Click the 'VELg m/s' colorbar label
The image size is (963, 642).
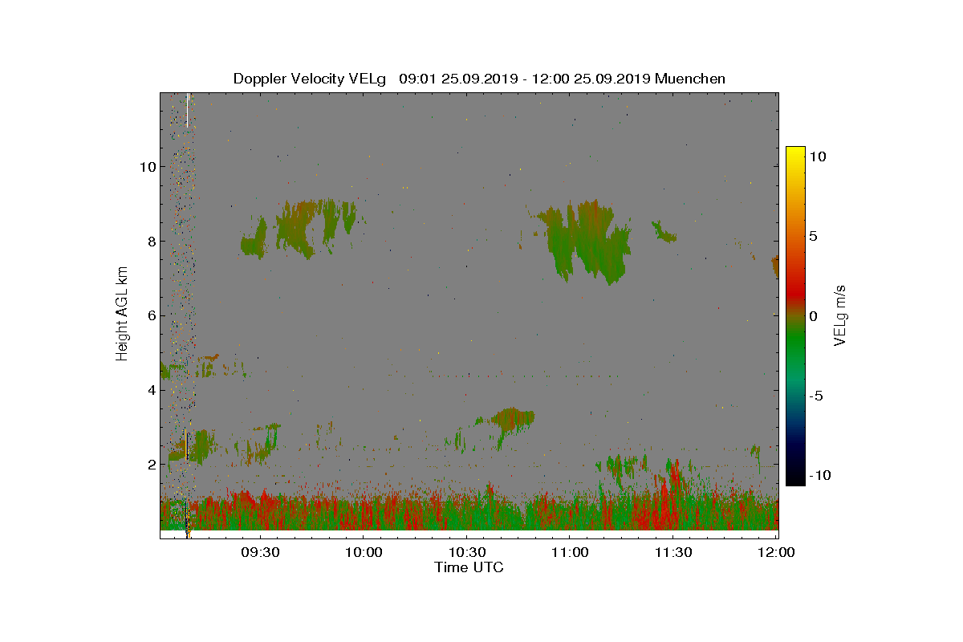pos(841,315)
